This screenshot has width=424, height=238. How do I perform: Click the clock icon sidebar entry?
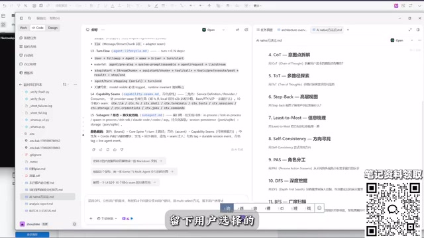26,56
